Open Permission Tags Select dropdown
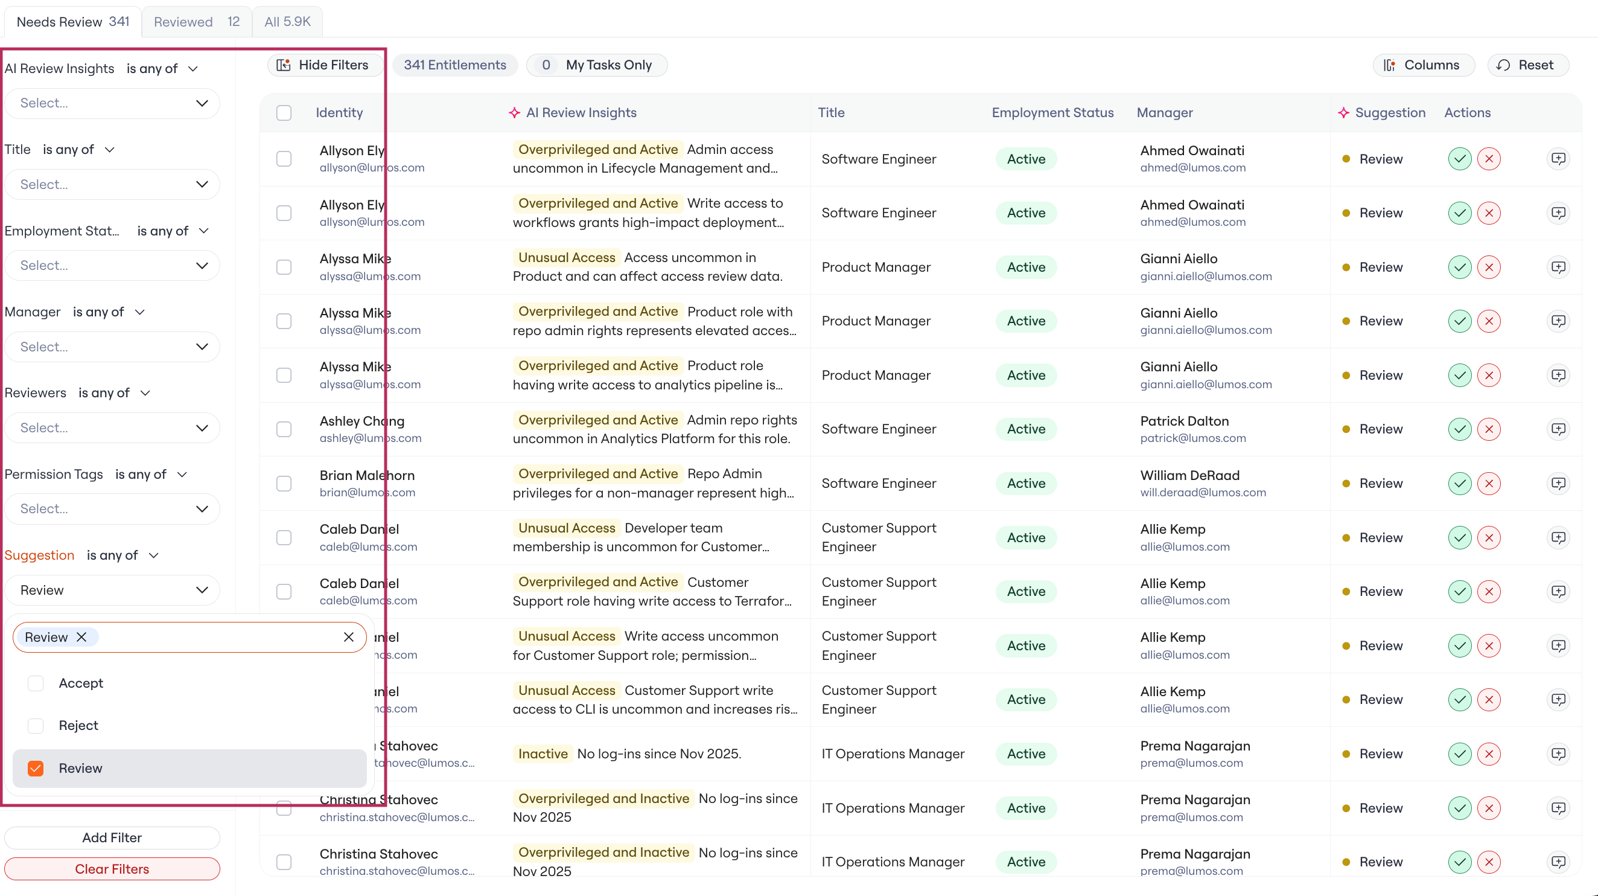 [x=112, y=508]
